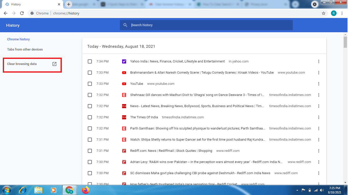Click the Rediff favicon beside Rediff.com: News entry

pos(124,151)
